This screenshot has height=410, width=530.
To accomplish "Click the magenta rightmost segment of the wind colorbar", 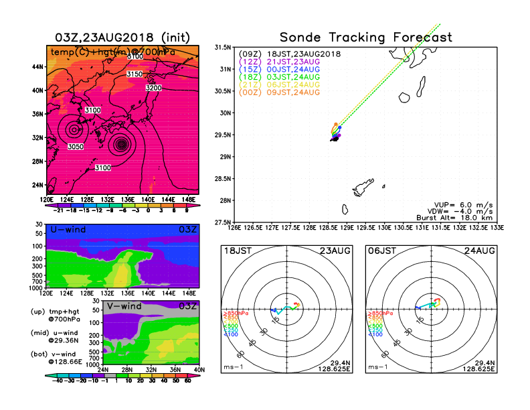I will point(194,375).
